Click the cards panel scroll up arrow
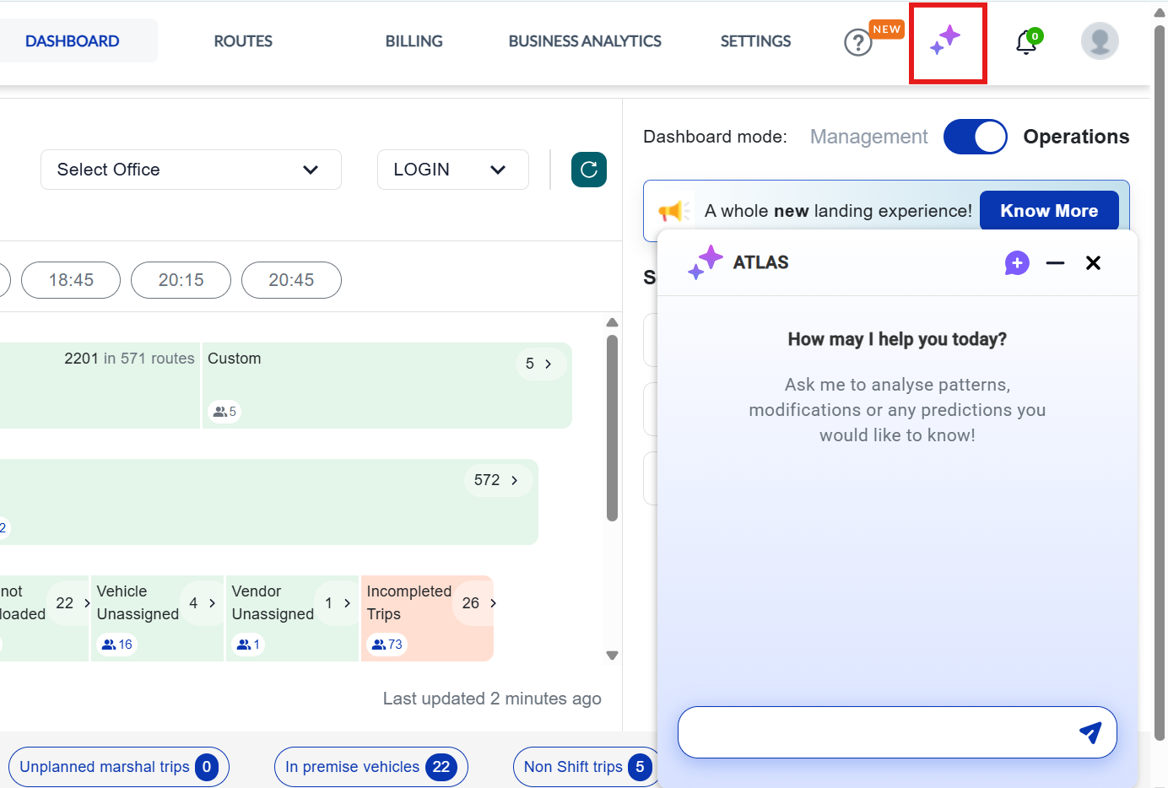1168x788 pixels. 612,322
